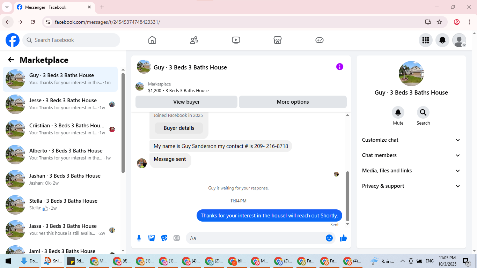Click the More options button
This screenshot has height=268, width=477.
(293, 102)
